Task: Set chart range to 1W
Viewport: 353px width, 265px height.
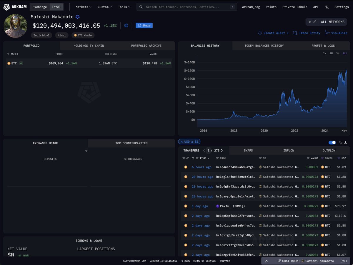Action: [324, 53]
